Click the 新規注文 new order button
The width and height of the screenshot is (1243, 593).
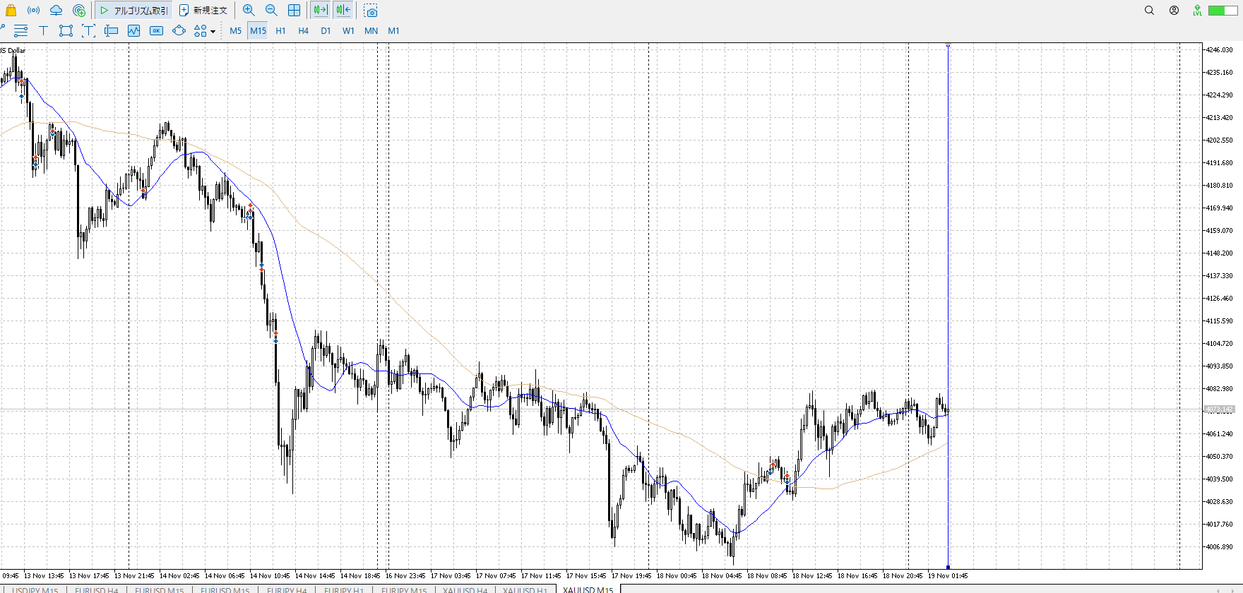pyautogui.click(x=203, y=11)
